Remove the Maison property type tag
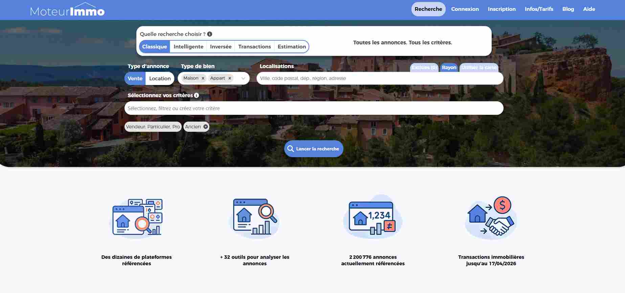The width and height of the screenshot is (625, 293). click(x=203, y=78)
